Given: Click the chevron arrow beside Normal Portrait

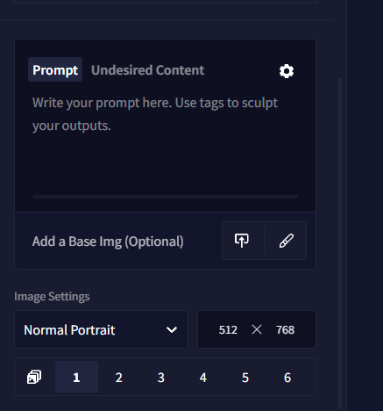Looking at the screenshot, I should 172,330.
